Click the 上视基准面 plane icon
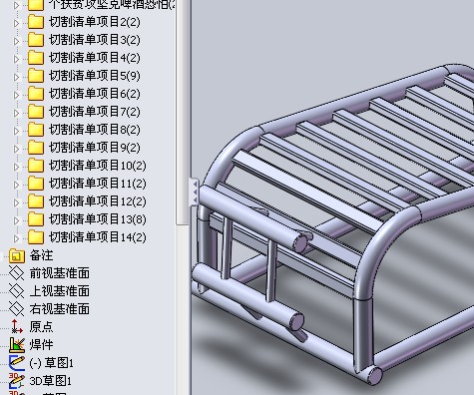Screen dimensions: 474x395 click(x=16, y=291)
